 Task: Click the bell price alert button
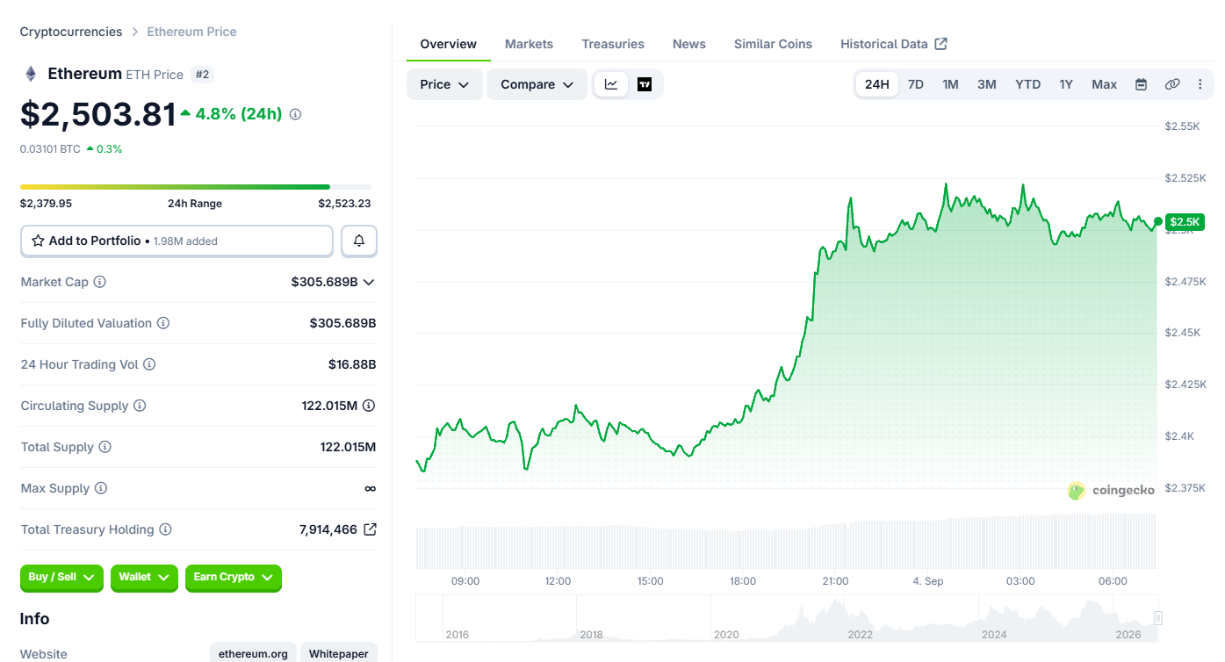coord(359,241)
